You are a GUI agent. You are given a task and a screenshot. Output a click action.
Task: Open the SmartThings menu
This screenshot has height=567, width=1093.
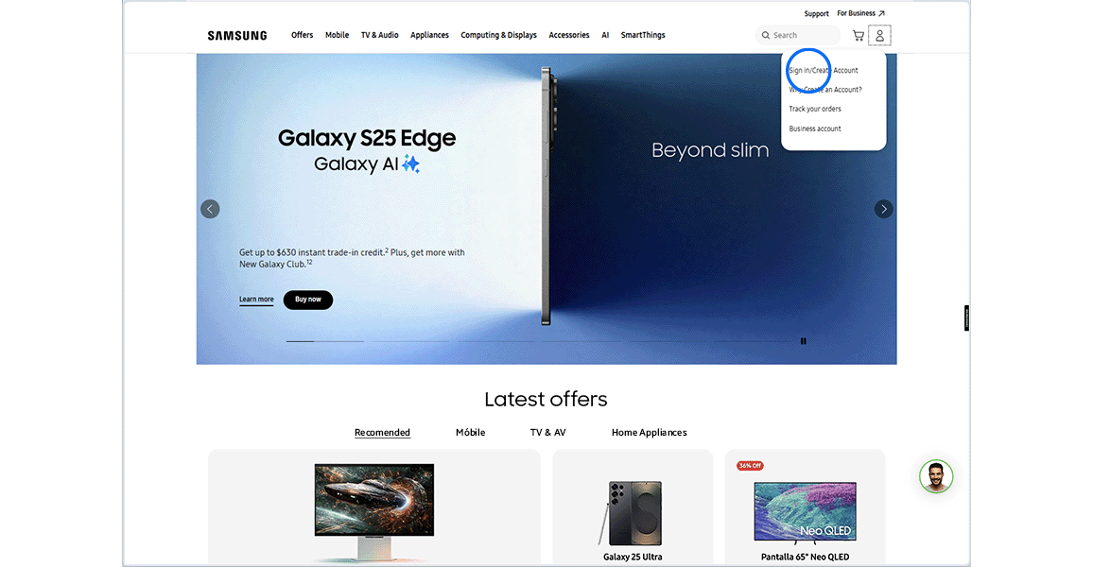pos(643,35)
